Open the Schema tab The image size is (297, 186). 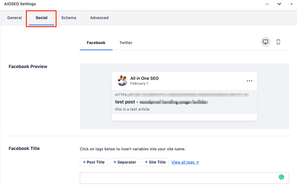coord(69,18)
